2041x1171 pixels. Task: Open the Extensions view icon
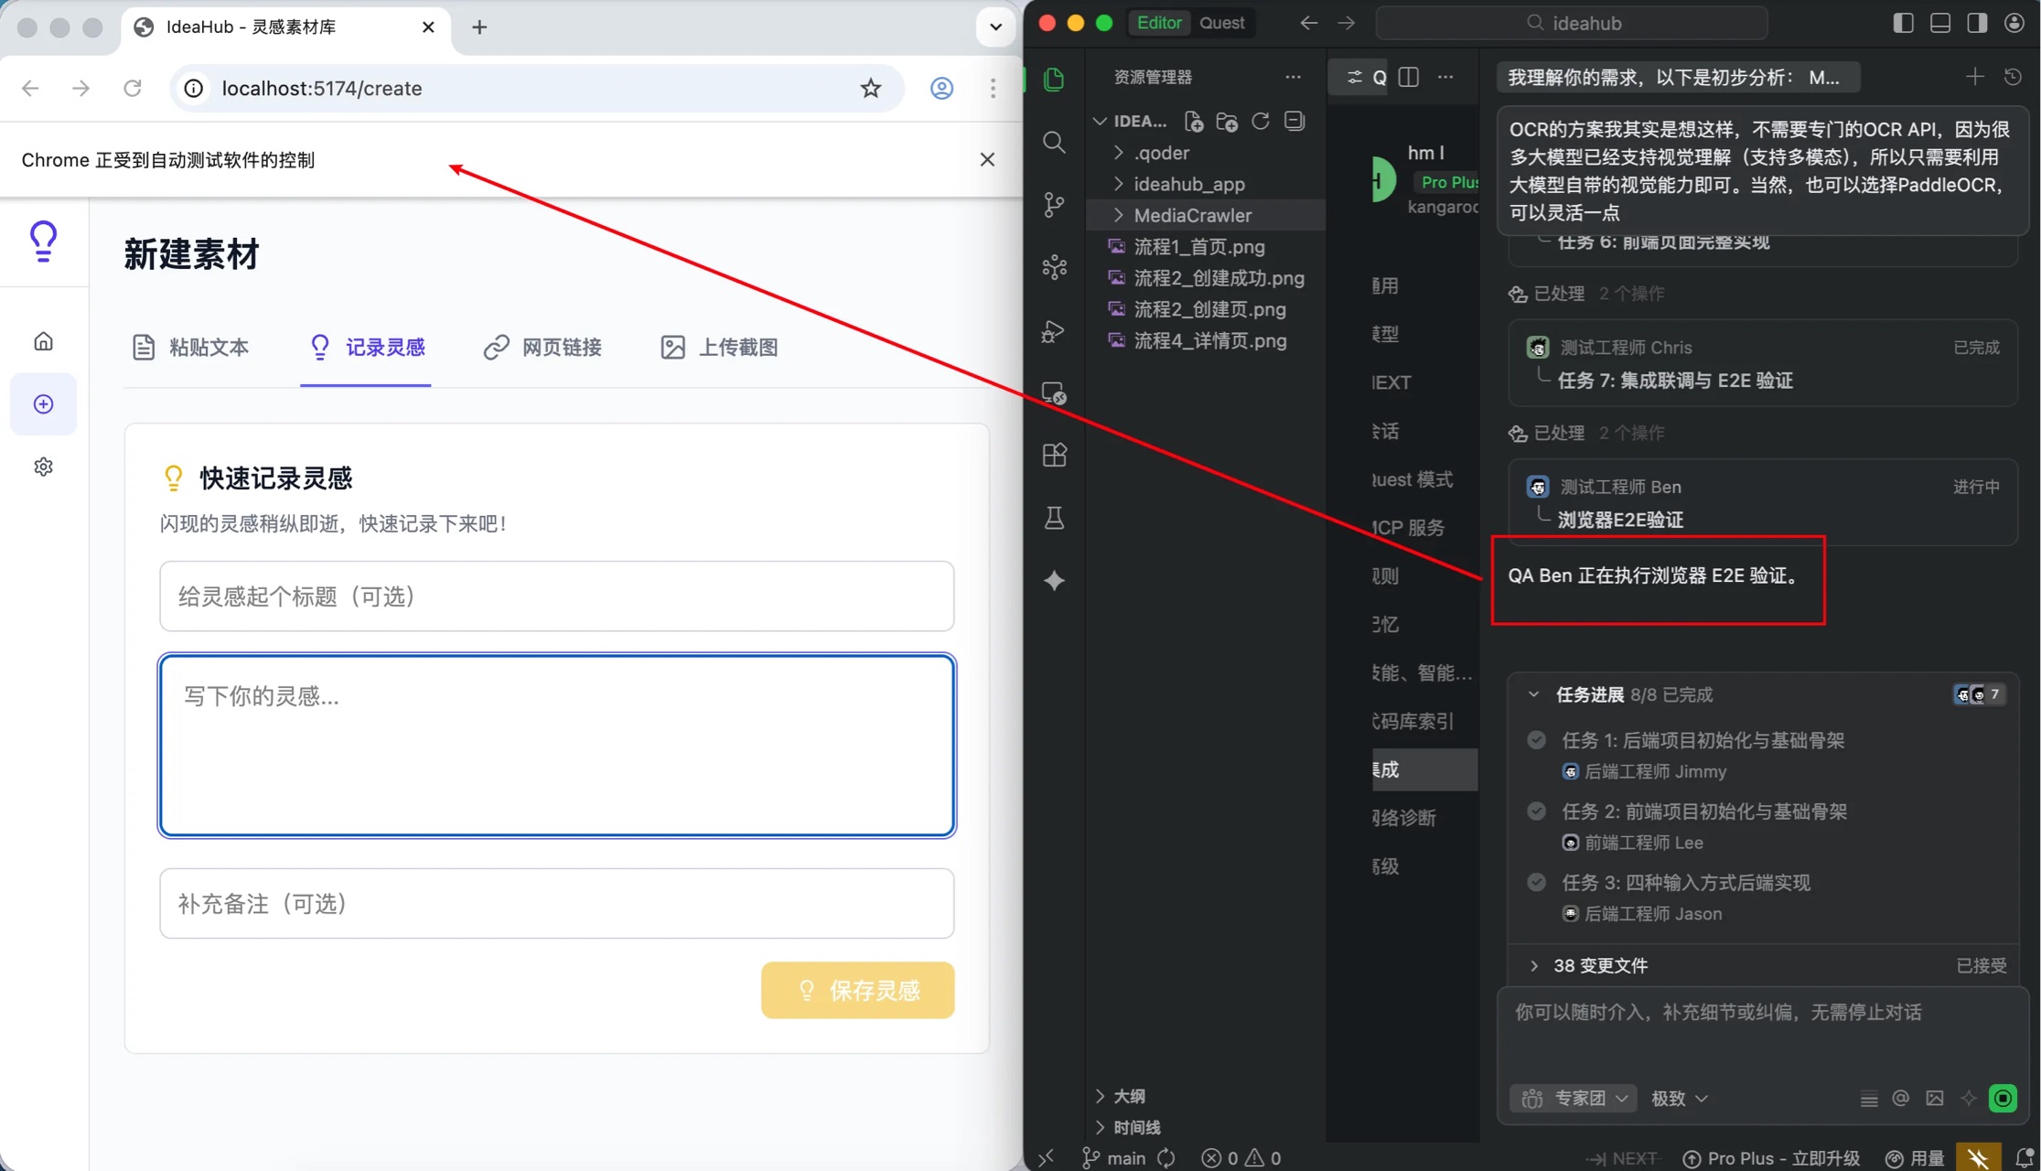[x=1054, y=455]
